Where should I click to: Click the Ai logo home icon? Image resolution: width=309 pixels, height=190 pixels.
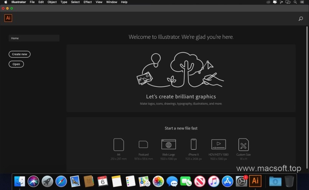pyautogui.click(x=8, y=18)
